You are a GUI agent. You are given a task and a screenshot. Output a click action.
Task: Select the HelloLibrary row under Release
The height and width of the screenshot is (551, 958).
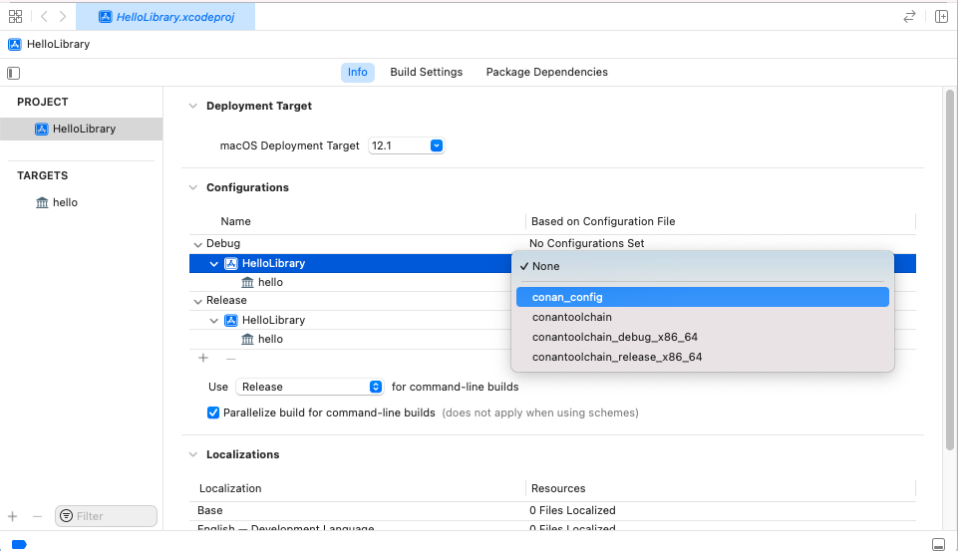tap(552, 320)
